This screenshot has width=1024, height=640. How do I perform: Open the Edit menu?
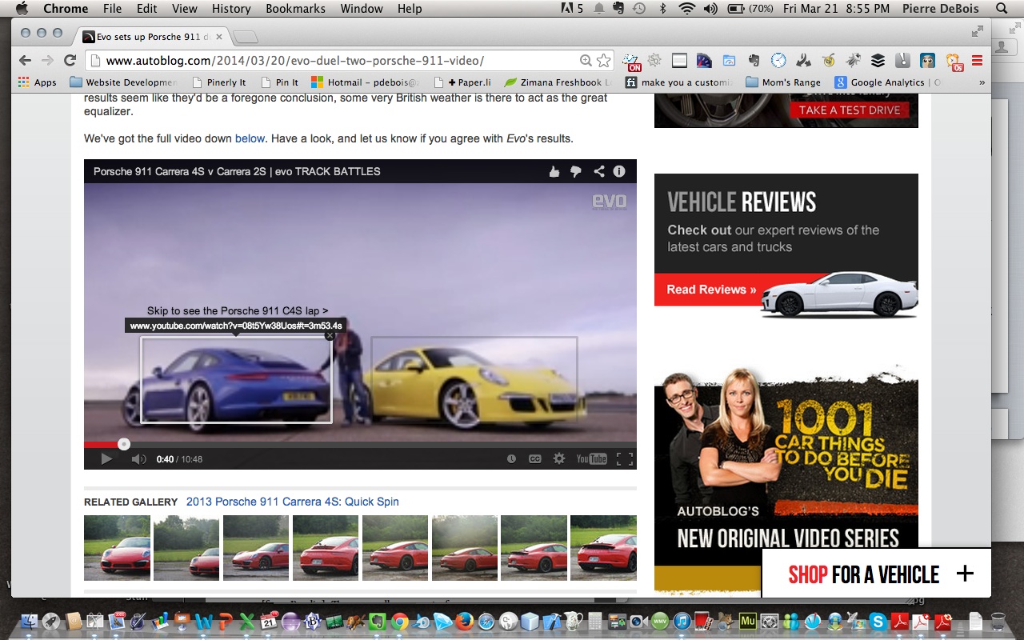point(146,9)
